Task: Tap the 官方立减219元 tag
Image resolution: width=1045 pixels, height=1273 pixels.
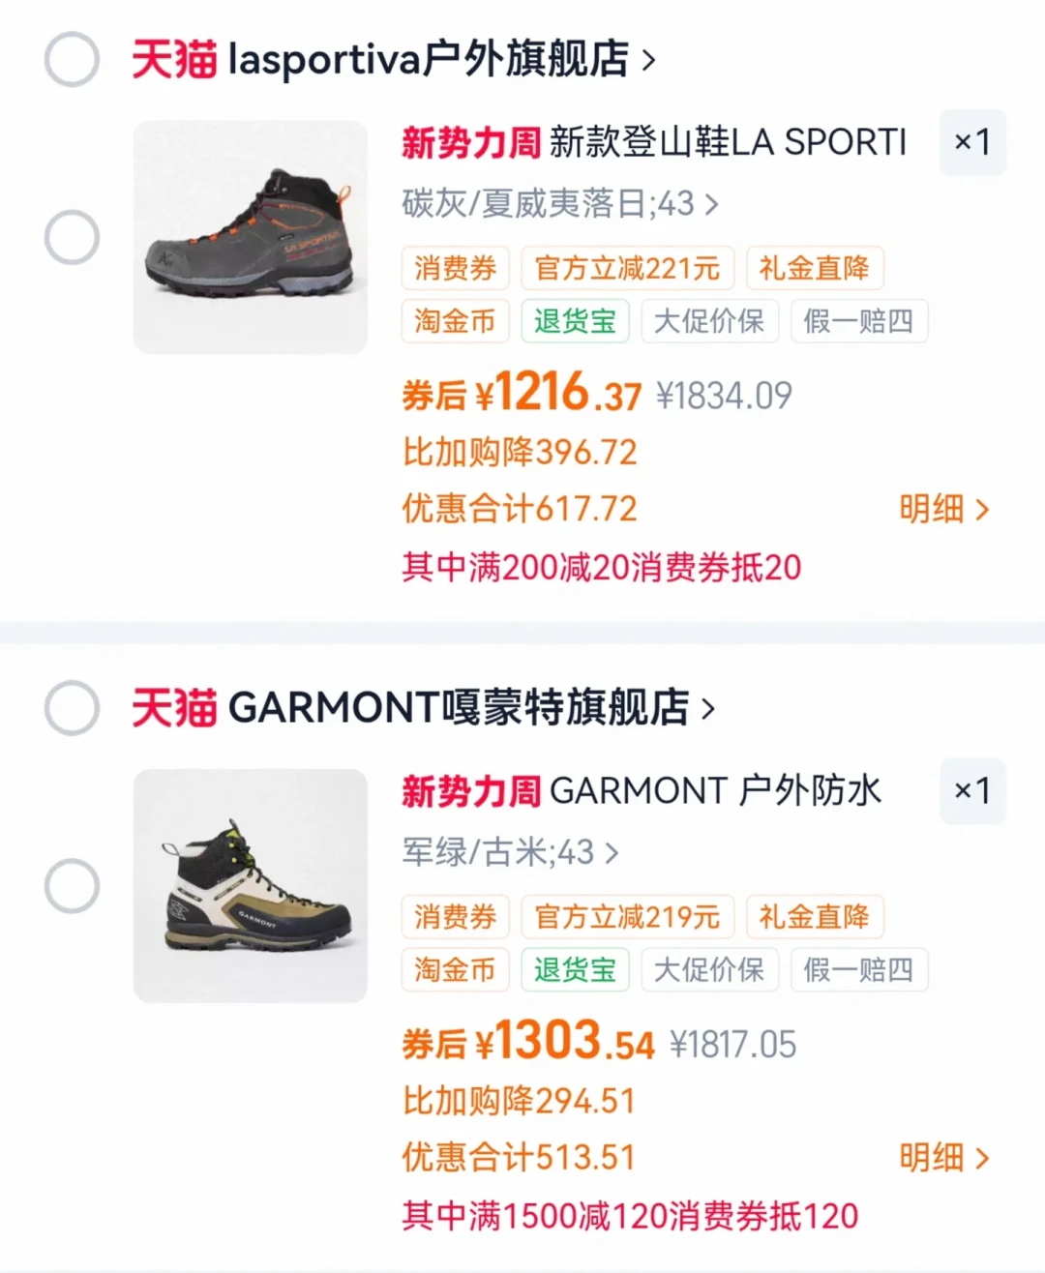Action: 628,917
